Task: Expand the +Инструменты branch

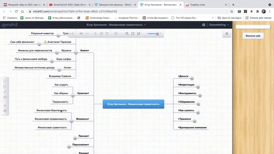Action: coord(200,95)
